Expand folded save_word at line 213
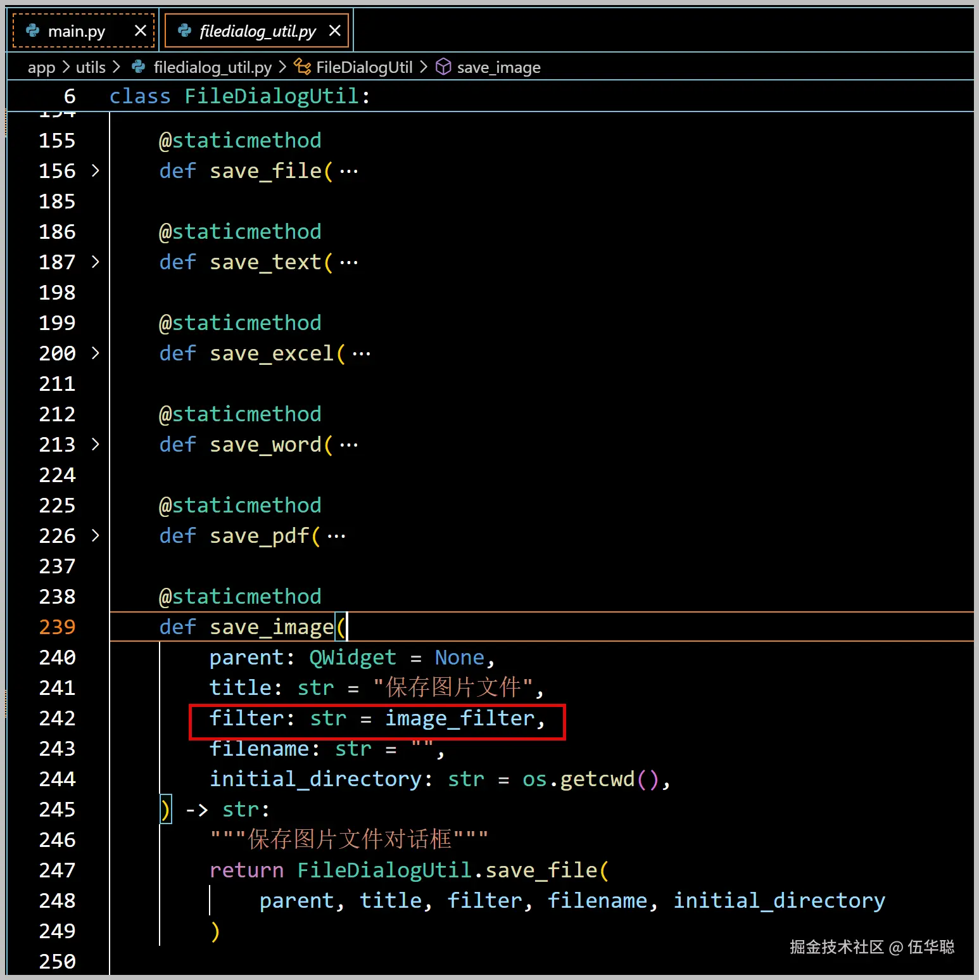The image size is (979, 980). pyautogui.click(x=95, y=444)
